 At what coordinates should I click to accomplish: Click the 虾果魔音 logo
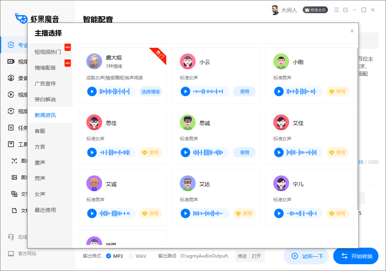37,18
